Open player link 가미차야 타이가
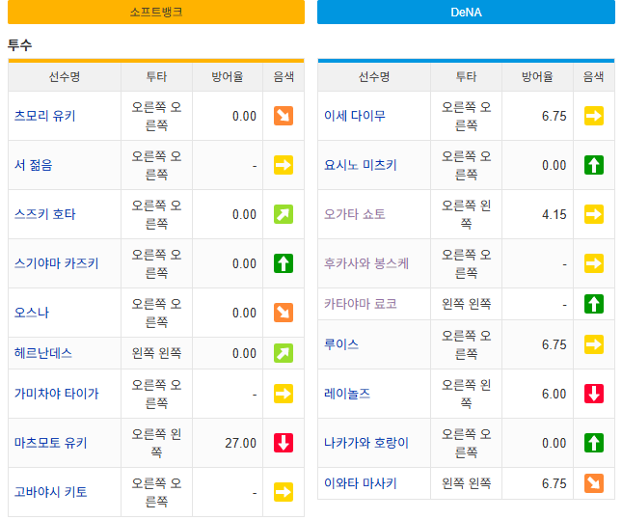 coord(56,394)
